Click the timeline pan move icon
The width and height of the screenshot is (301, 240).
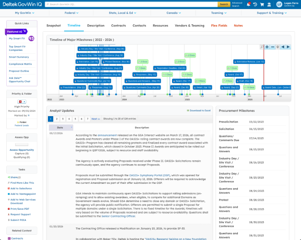(x=278, y=47)
